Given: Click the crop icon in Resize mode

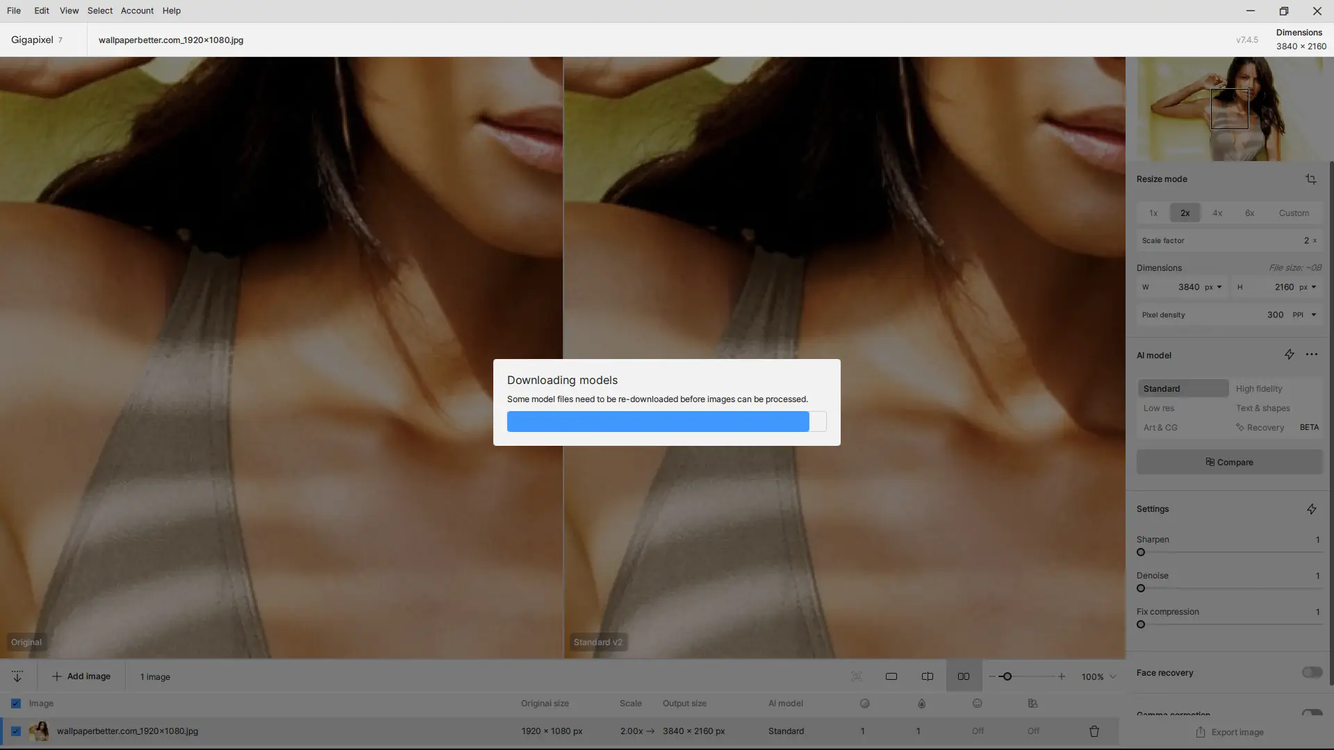Looking at the screenshot, I should [1310, 179].
